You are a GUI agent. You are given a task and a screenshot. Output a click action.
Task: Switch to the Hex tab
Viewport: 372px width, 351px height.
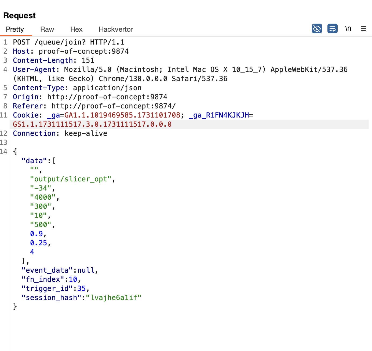[x=76, y=29]
